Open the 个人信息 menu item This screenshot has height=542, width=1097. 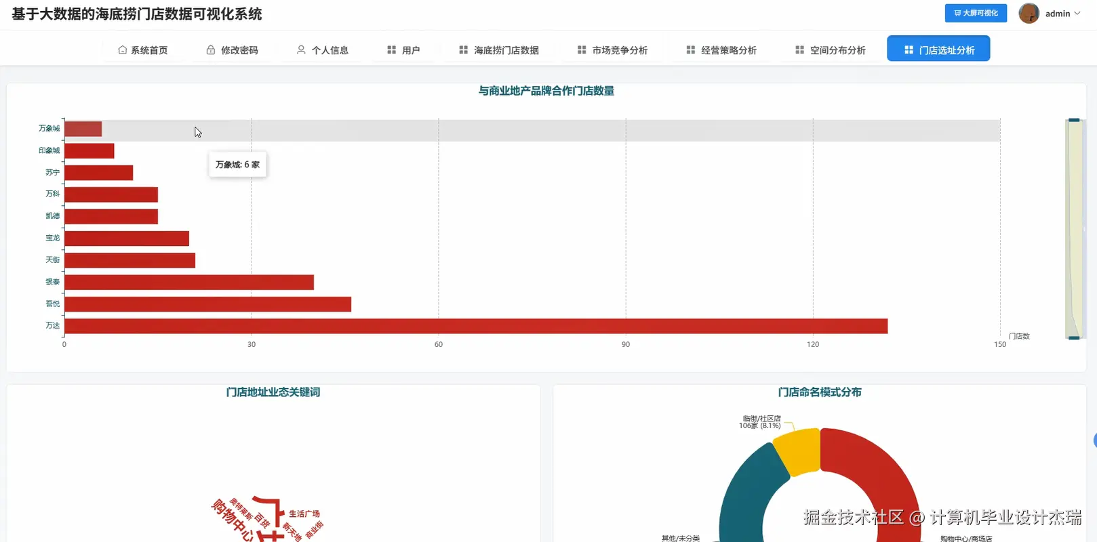click(323, 50)
